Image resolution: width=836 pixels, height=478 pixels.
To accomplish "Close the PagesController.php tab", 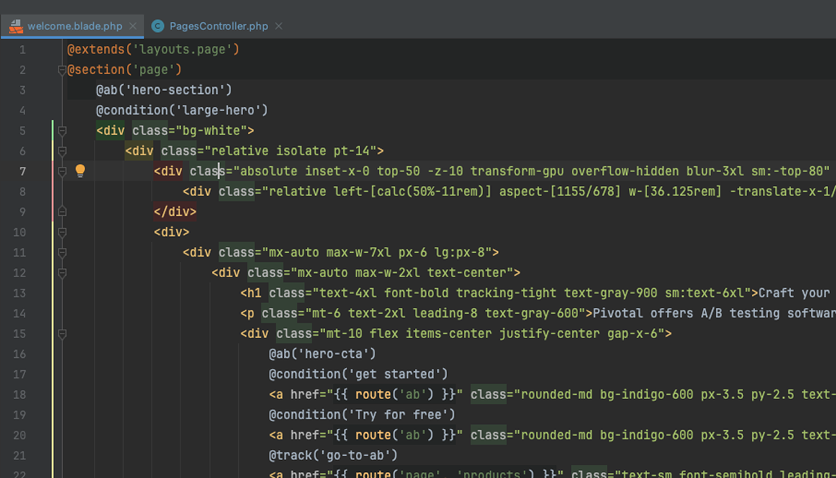I will 279,26.
